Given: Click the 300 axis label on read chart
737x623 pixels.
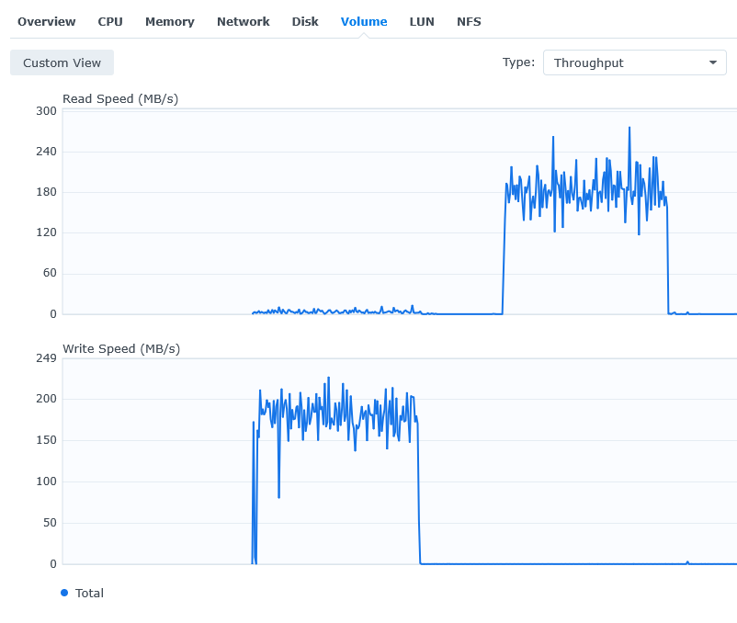Looking at the screenshot, I should click(x=46, y=111).
